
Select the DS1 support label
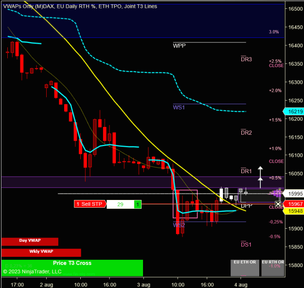pyautogui.click(x=246, y=245)
